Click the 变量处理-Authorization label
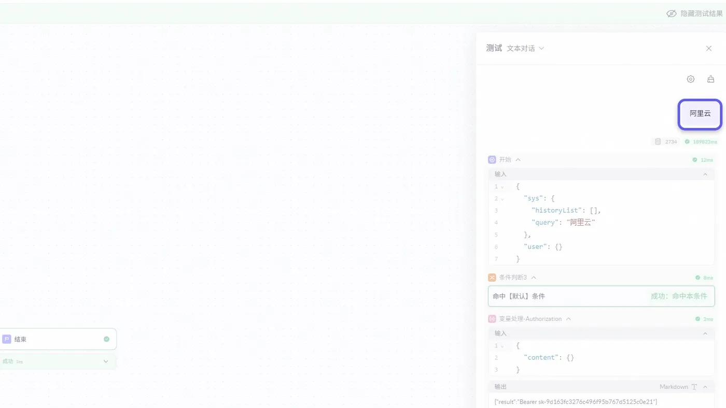Image resolution: width=726 pixels, height=408 pixels. (530, 319)
